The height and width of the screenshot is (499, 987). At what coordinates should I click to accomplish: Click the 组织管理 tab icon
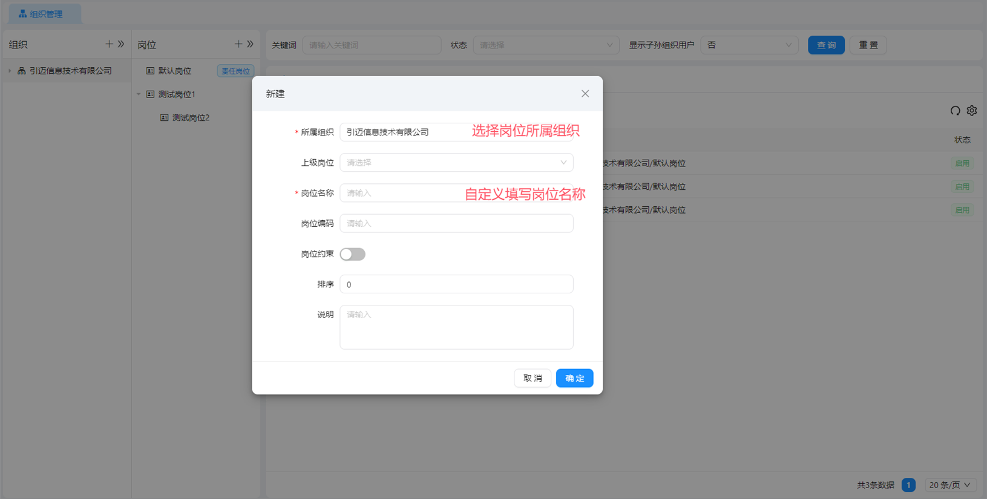(22, 13)
